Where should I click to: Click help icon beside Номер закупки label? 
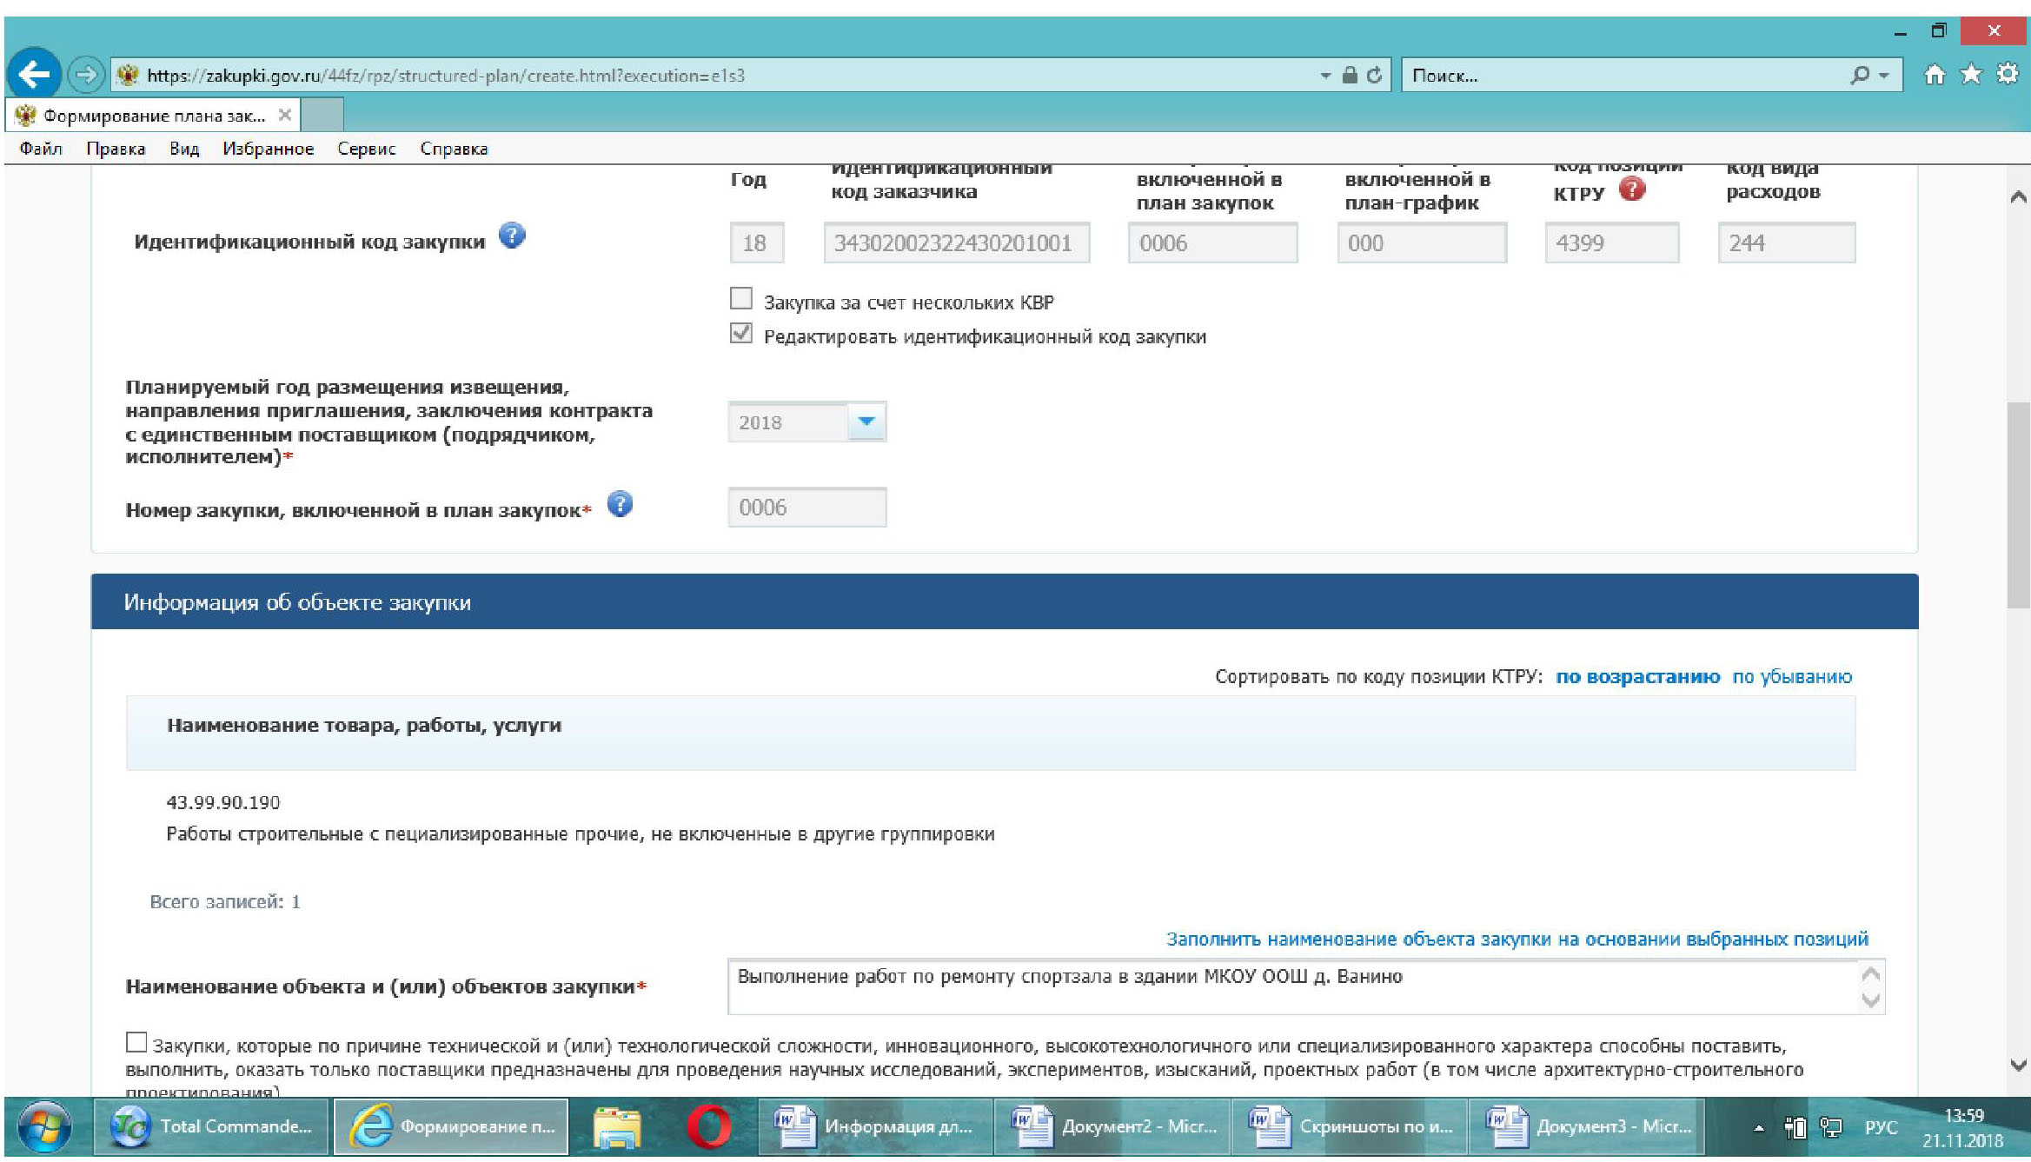(x=620, y=504)
